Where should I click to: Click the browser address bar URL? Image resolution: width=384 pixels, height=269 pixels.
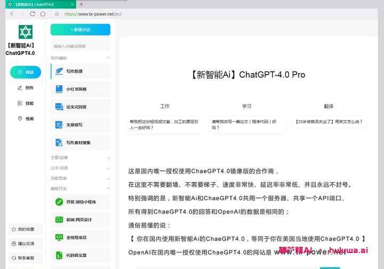(93, 14)
